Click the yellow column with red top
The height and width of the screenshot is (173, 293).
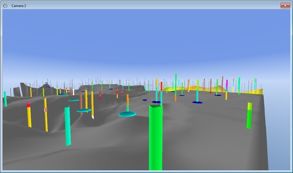click(x=29, y=115)
